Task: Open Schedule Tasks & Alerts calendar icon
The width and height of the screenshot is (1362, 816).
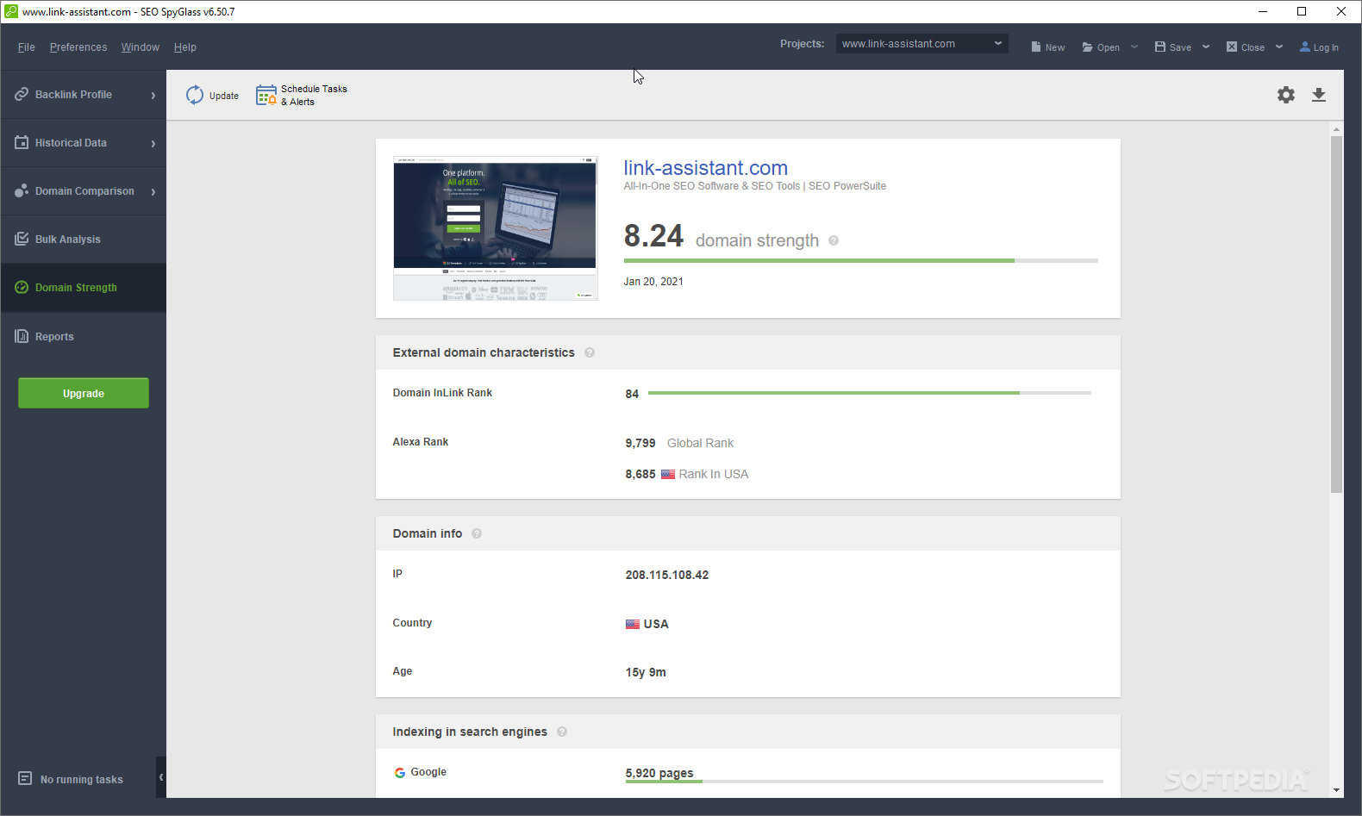Action: click(266, 95)
